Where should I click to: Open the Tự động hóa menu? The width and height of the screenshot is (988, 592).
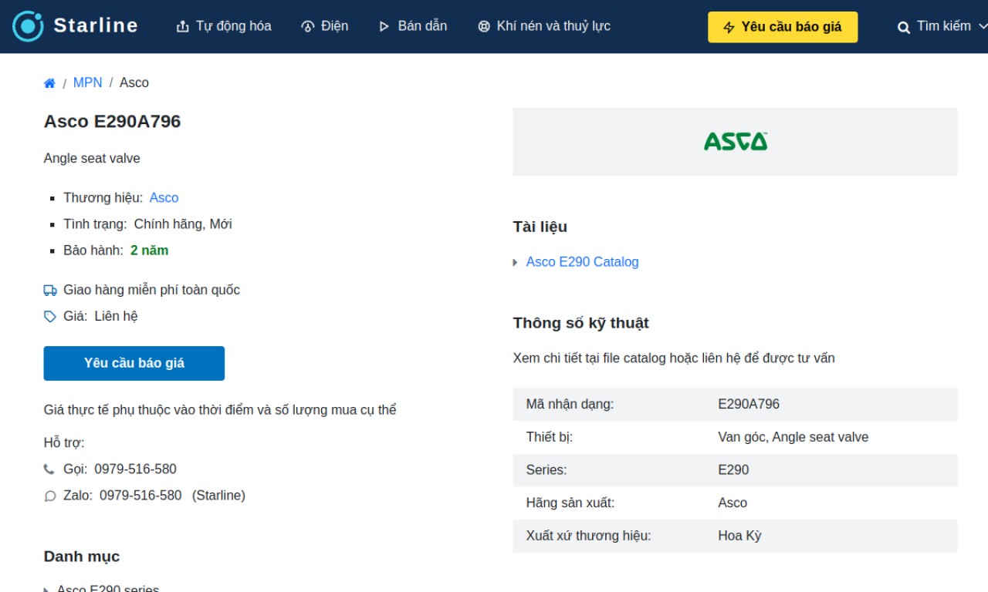(224, 26)
